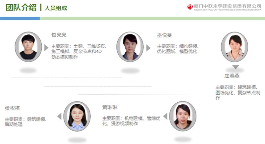Click the 团队介绍 heading title
Image resolution: width=265 pixels, height=144 pixels.
pos(21,8)
